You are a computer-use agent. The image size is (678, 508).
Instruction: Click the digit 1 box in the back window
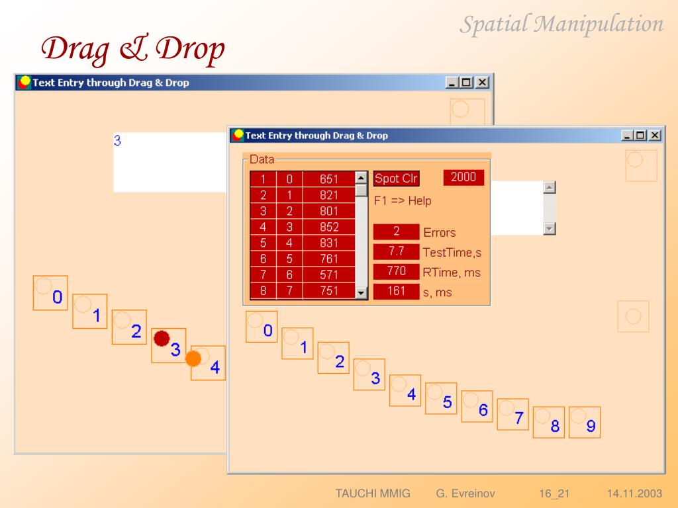point(90,312)
